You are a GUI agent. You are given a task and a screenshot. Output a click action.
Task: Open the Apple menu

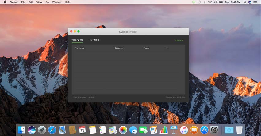(5, 2)
